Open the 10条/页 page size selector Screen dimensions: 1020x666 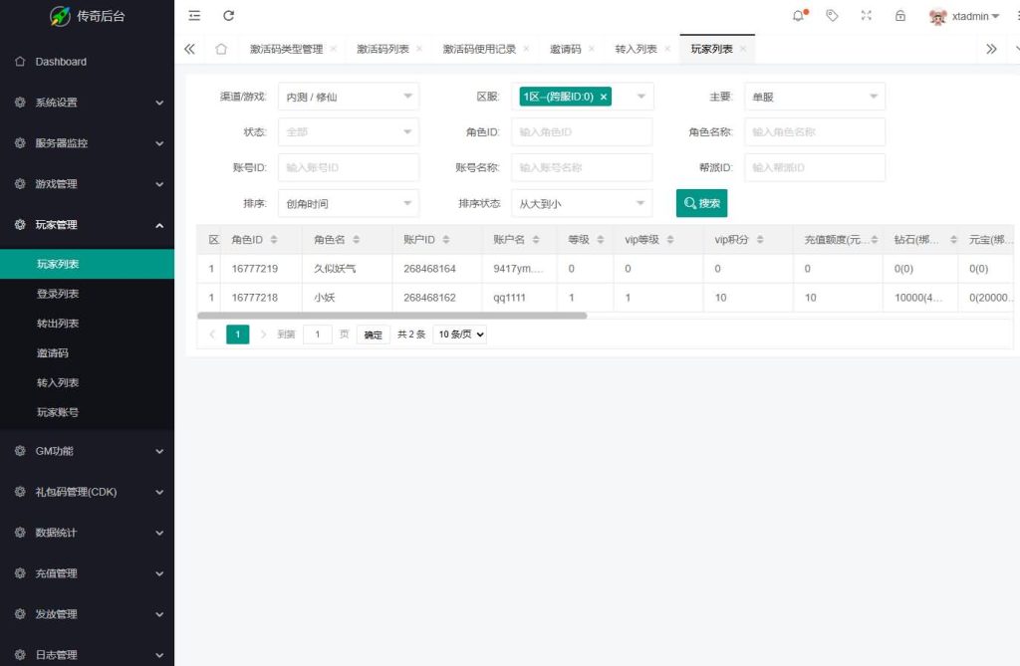[x=458, y=335]
